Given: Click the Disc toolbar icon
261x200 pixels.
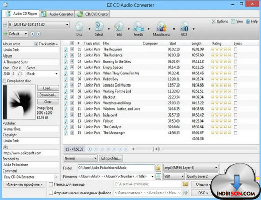Looking at the screenshot, I should tap(79, 26).
